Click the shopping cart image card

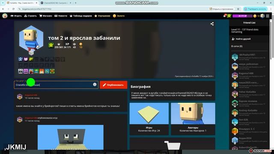click(172, 144)
